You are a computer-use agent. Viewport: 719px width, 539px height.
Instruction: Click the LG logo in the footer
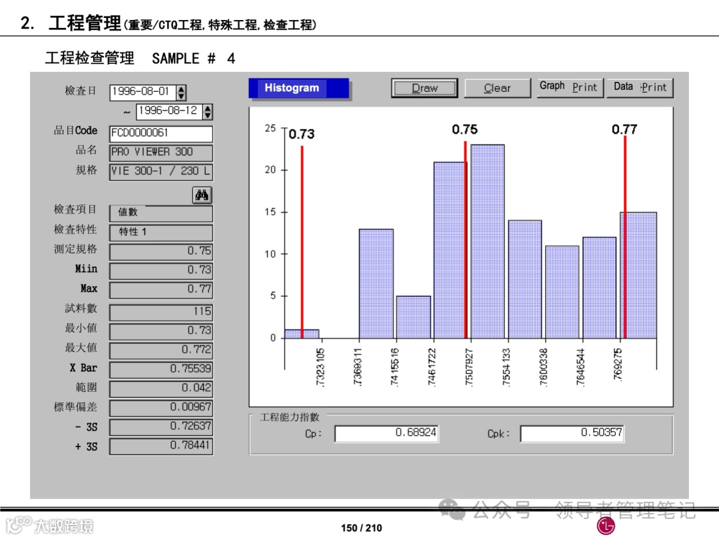tap(606, 525)
